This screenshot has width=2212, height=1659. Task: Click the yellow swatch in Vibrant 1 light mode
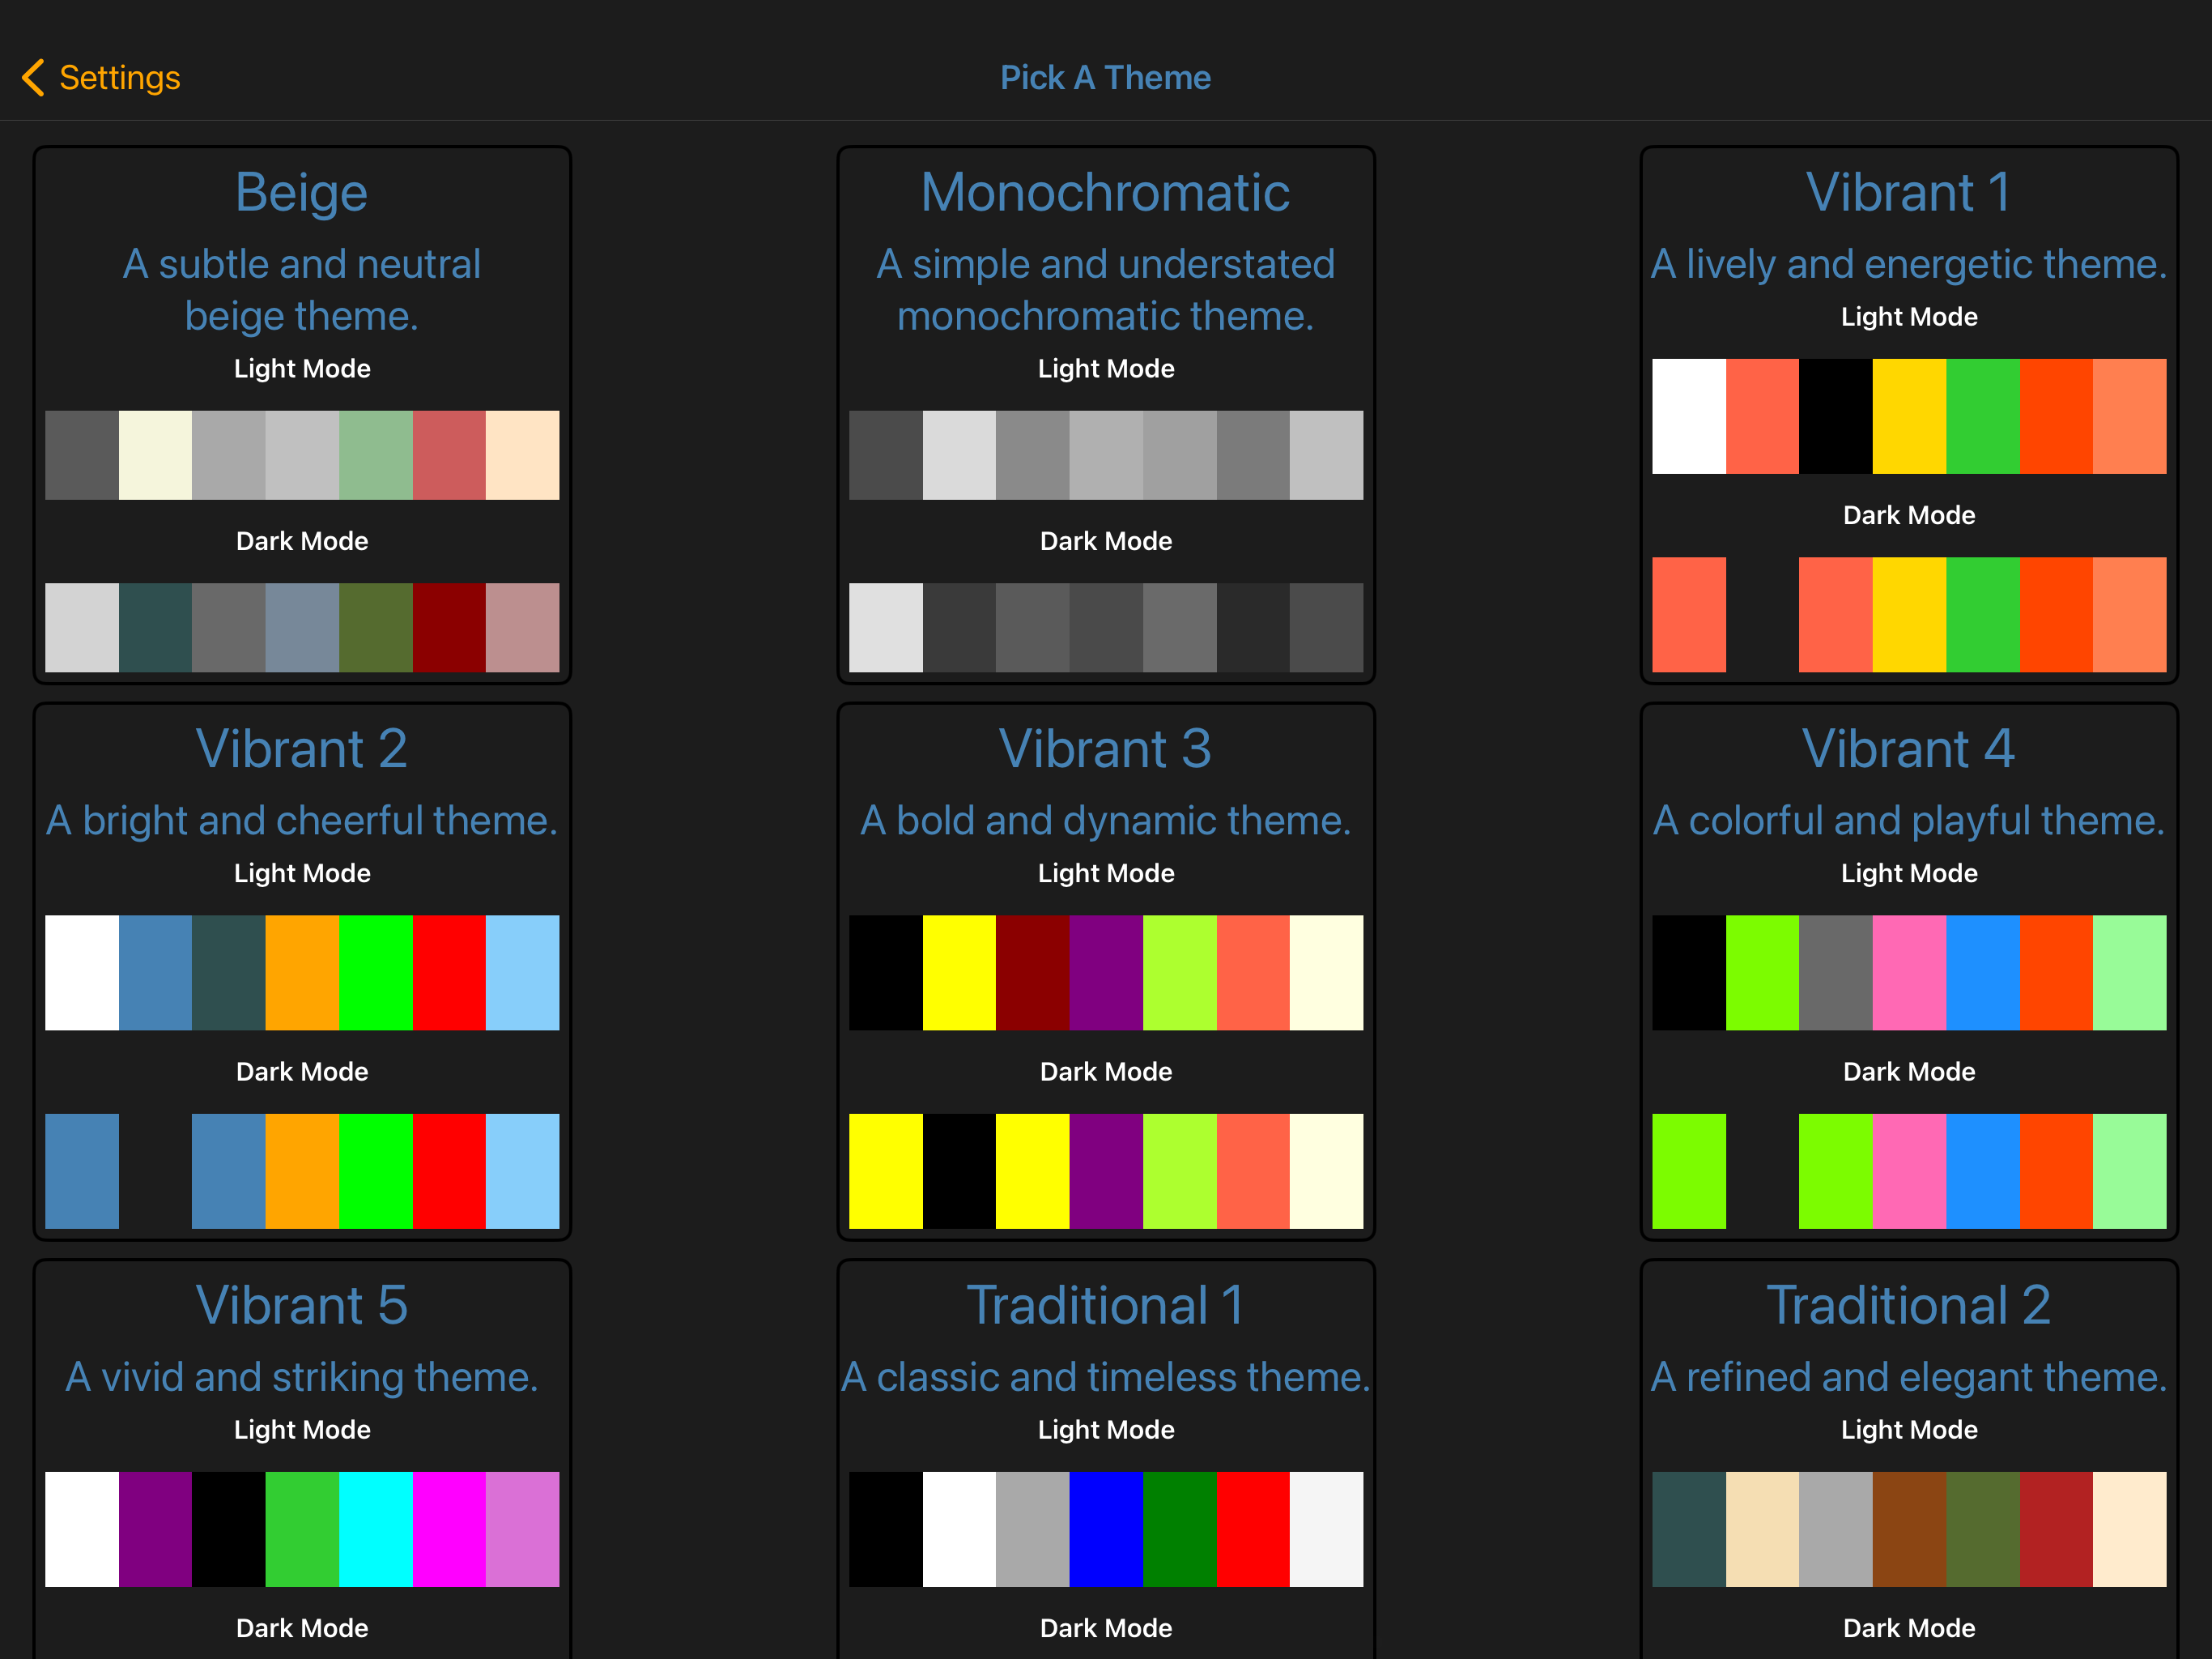click(x=1908, y=416)
